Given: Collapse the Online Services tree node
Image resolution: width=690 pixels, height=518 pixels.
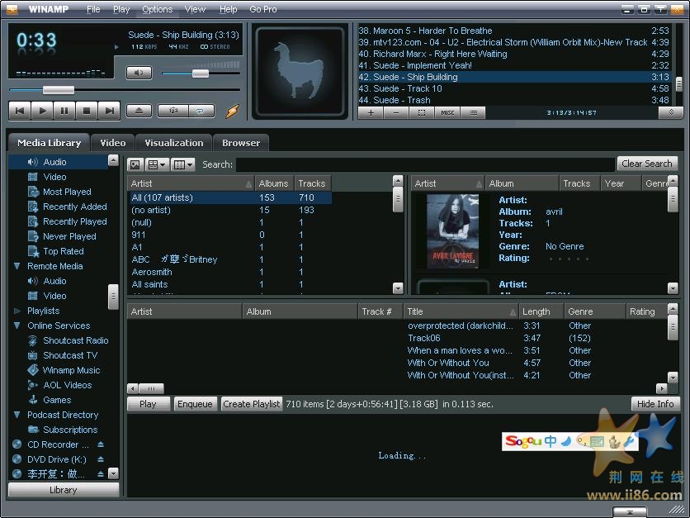Looking at the screenshot, I should click(17, 326).
